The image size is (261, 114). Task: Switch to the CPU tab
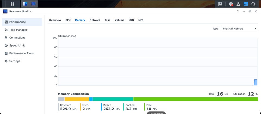pyautogui.click(x=68, y=20)
